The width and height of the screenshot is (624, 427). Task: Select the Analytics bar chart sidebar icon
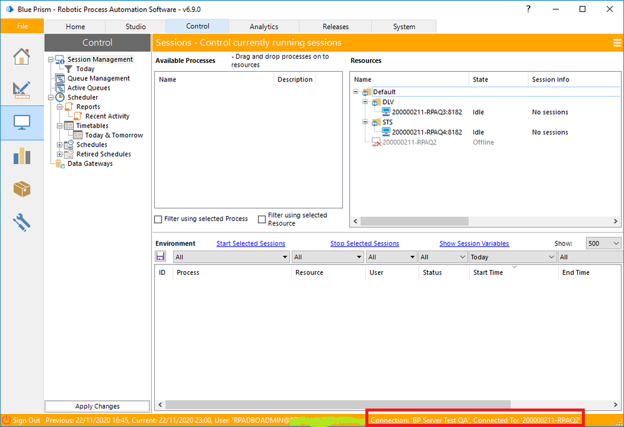22,156
